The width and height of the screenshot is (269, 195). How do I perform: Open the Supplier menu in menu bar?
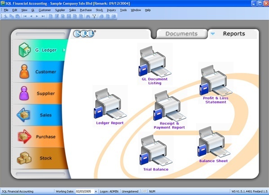60,10
